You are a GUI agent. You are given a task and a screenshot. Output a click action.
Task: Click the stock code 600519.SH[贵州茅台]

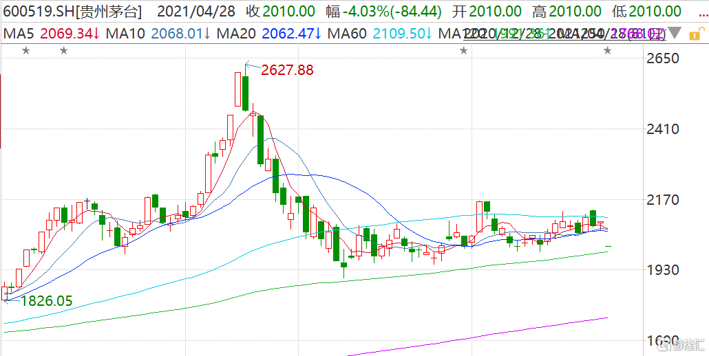pos(72,12)
